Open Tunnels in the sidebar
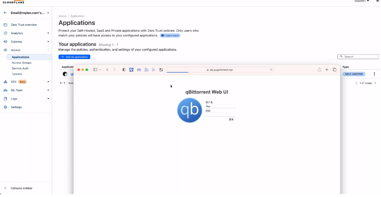381x197 pixels. pyautogui.click(x=17, y=74)
